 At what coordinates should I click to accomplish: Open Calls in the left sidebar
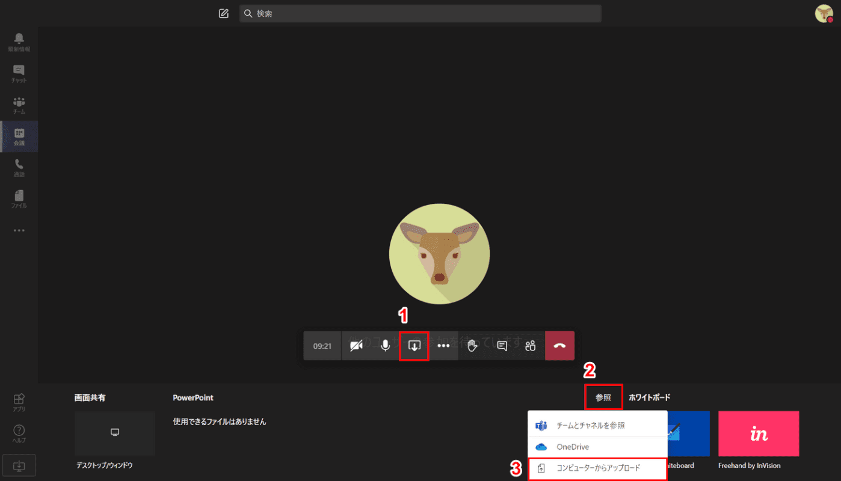19,168
